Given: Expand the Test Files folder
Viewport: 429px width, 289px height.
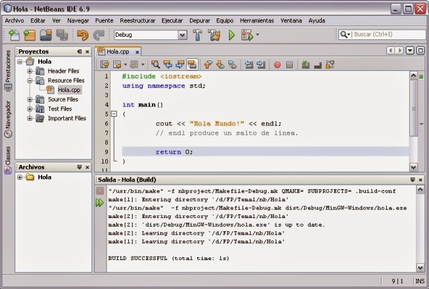Looking at the screenshot, I should (x=30, y=109).
